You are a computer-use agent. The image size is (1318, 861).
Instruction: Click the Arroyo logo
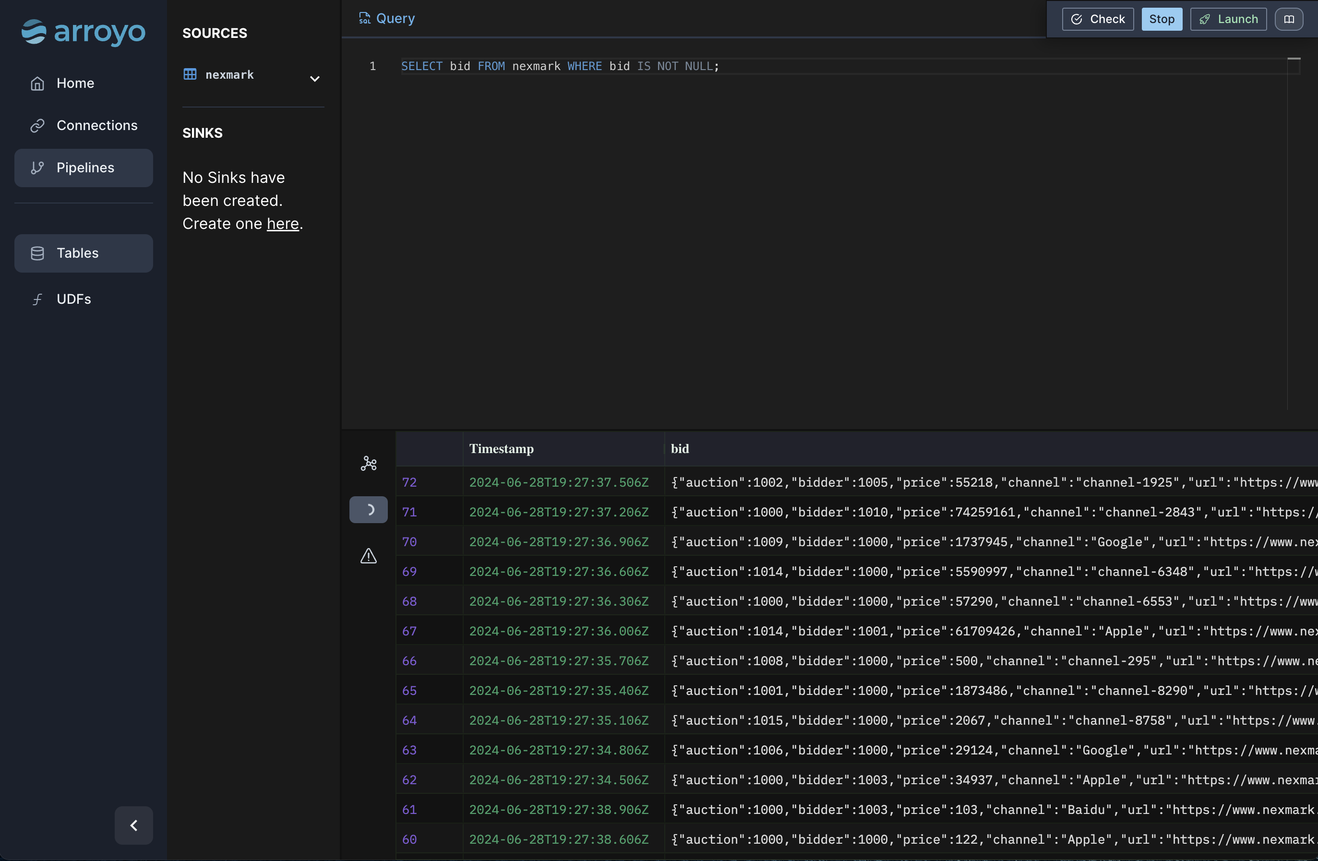click(83, 32)
